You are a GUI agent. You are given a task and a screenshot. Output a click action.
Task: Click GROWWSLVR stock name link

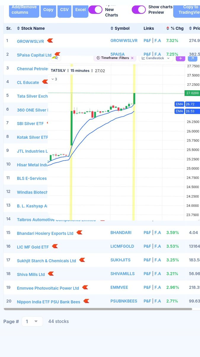[31, 41]
